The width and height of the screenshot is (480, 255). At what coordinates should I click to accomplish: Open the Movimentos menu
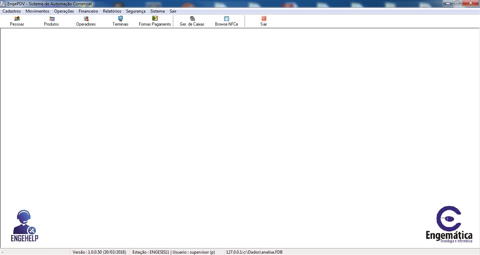pos(38,11)
